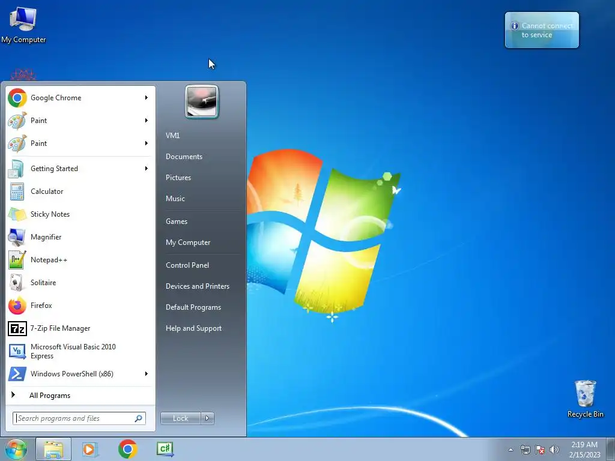Viewport: 615px width, 461px height.
Task: Expand Getting Started jump list arrow
Action: [x=147, y=169]
